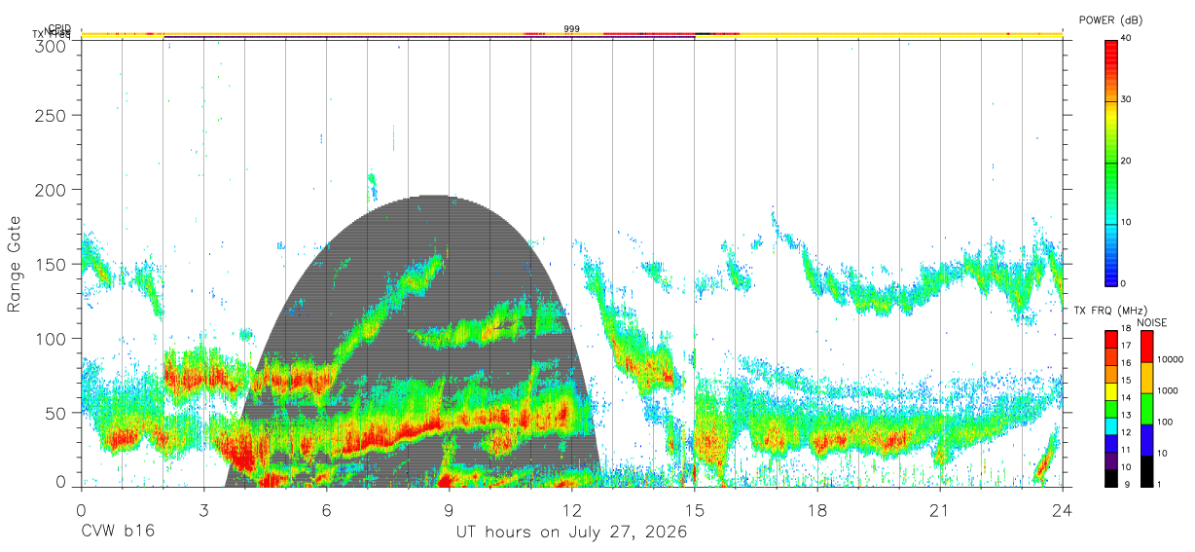Click the 12 tick on the UT hours axis

pyautogui.click(x=572, y=510)
